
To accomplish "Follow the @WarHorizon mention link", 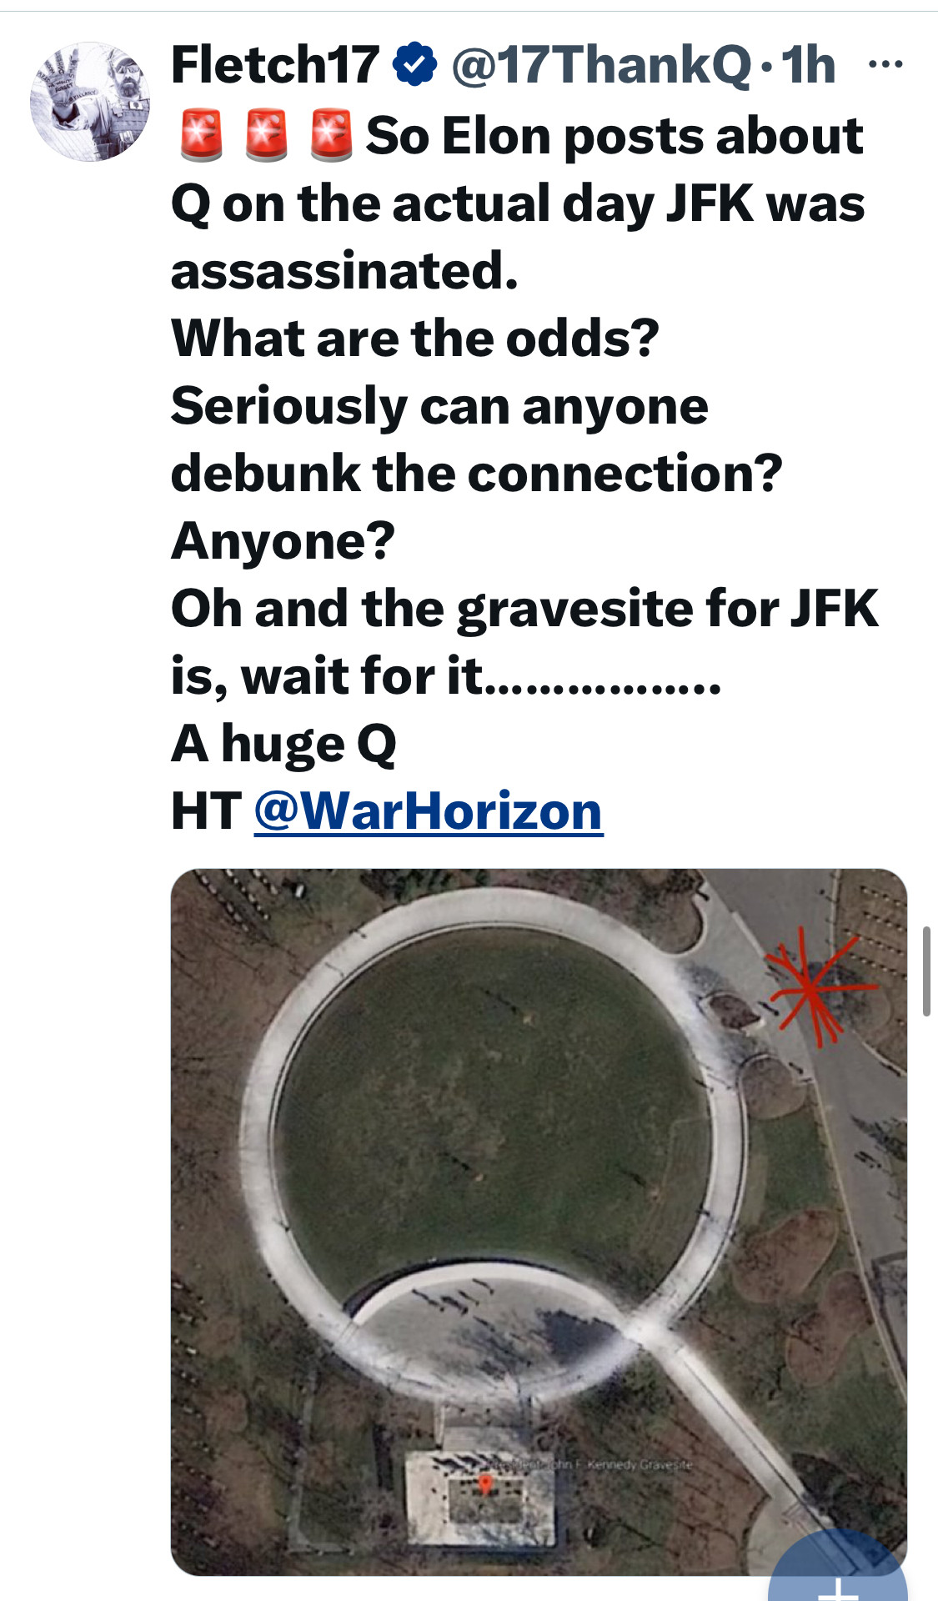I will [x=429, y=811].
